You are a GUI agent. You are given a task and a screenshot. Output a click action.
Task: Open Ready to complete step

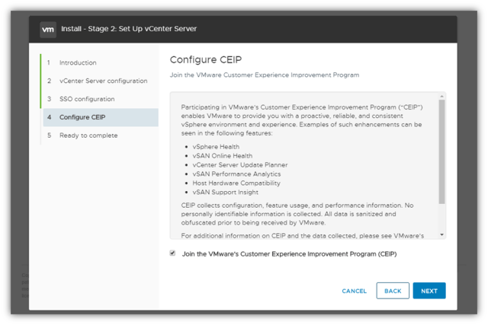88,135
